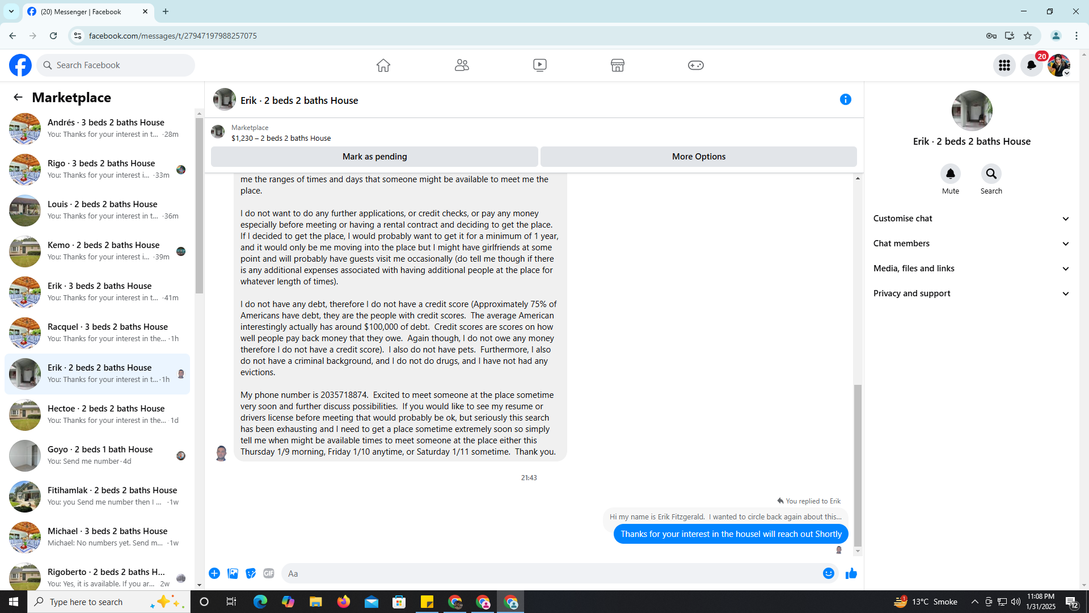Open the Marketplace storefront icon
1089x613 pixels.
pyautogui.click(x=618, y=65)
